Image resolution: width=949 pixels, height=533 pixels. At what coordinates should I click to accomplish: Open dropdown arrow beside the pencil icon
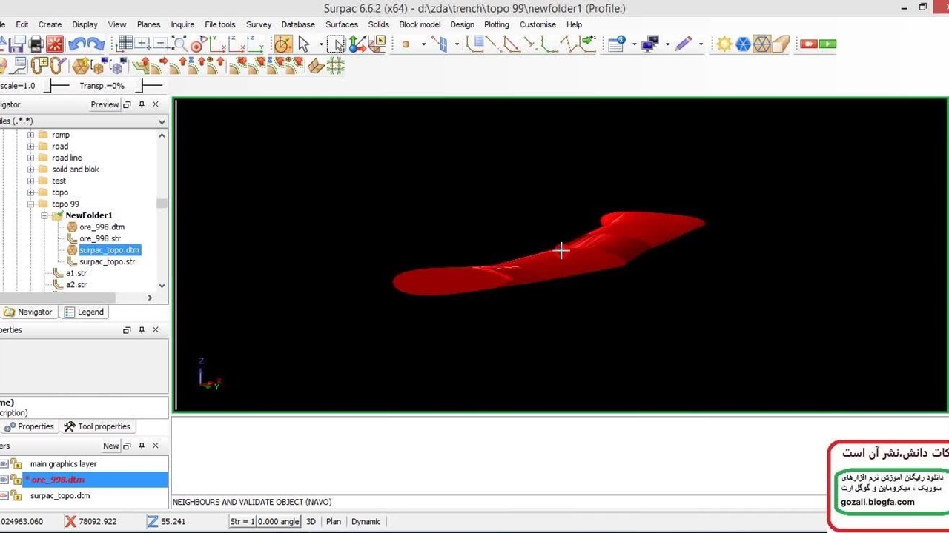[701, 44]
